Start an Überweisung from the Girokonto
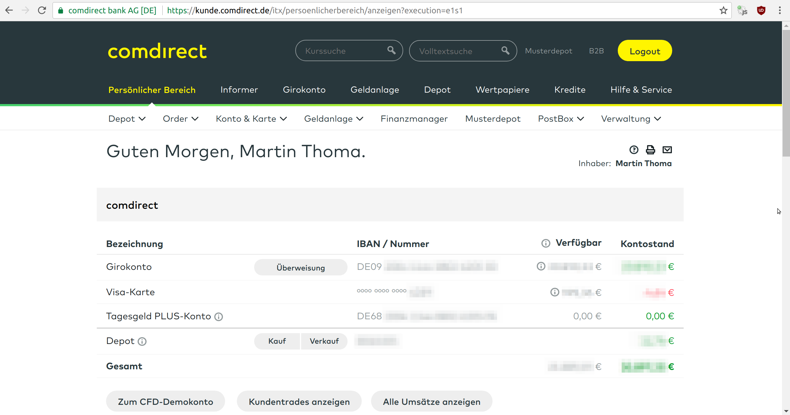The image size is (790, 415). 300,267
